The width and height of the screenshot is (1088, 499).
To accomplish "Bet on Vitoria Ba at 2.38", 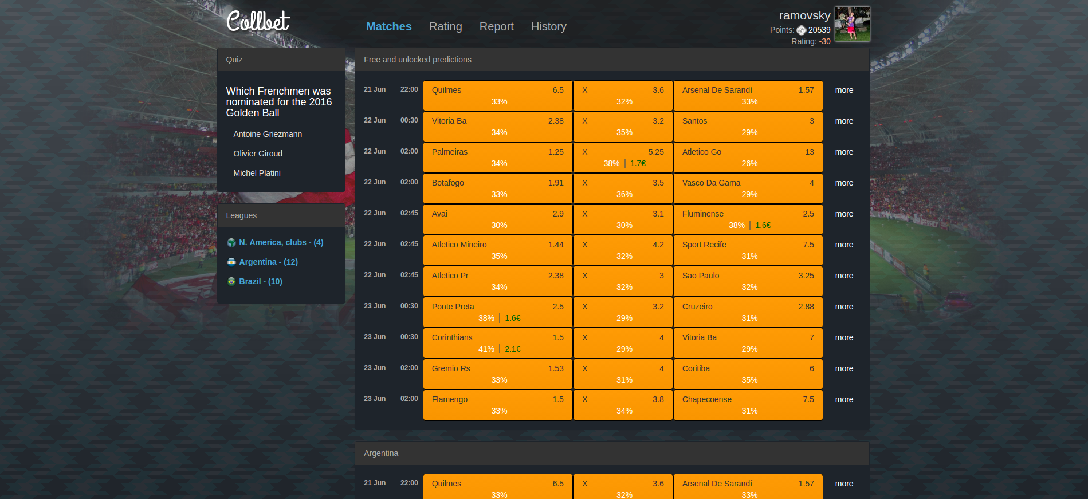I will point(498,127).
